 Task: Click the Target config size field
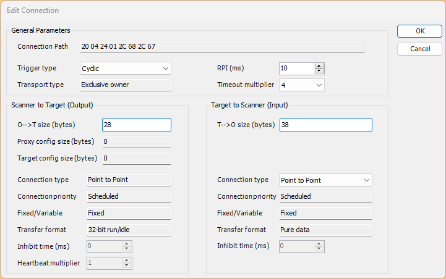click(x=137, y=159)
